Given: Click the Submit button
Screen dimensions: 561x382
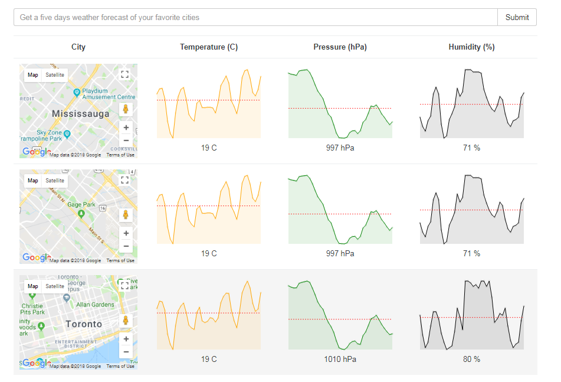Looking at the screenshot, I should click(517, 17).
